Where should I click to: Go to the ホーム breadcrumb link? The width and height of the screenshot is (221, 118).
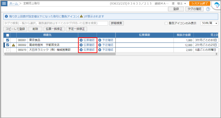point(13,4)
